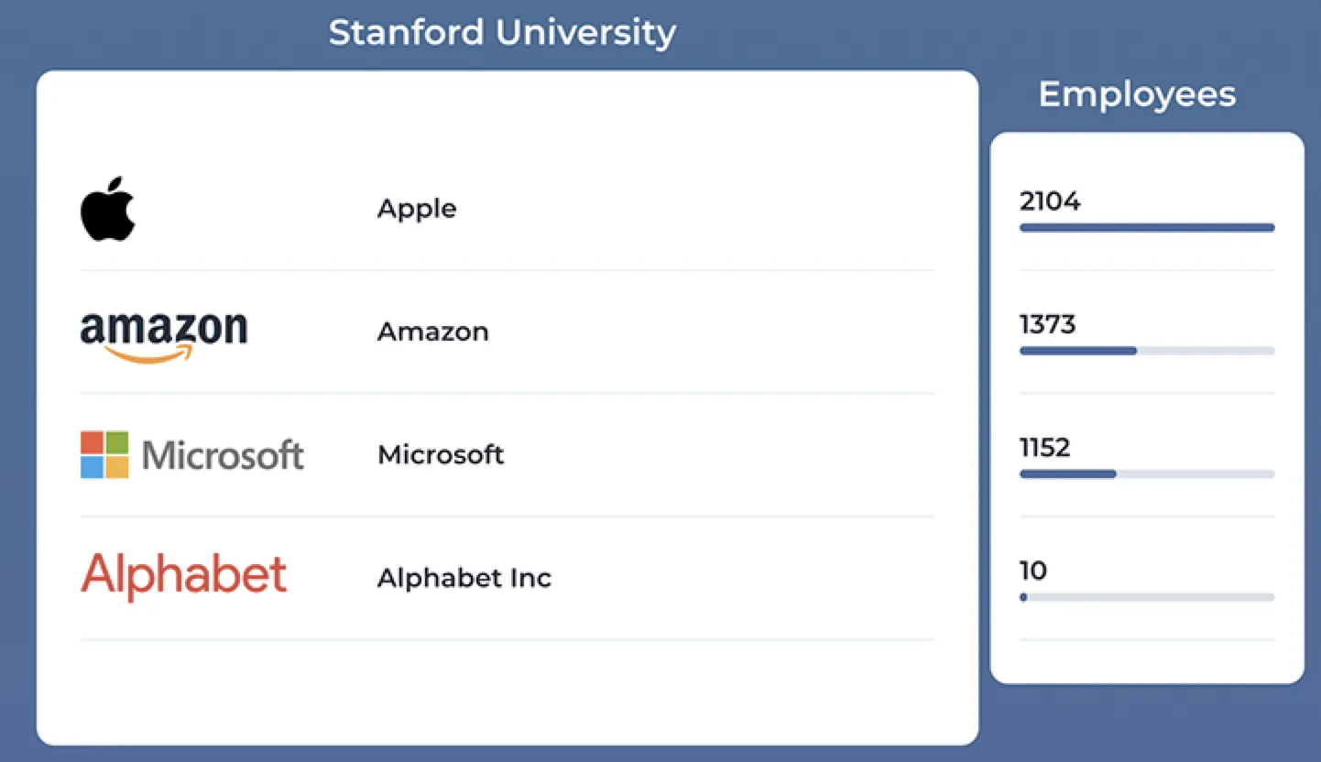
Task: Click the nearly empty bar under 10
Action: 1146,597
